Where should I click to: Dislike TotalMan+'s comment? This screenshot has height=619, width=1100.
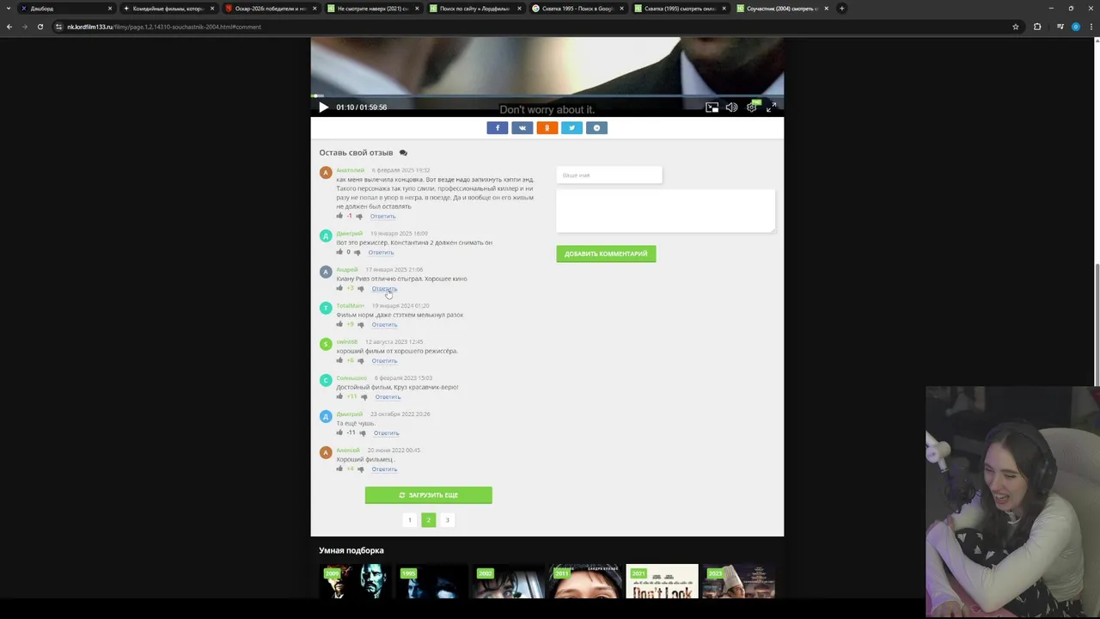[x=360, y=325]
